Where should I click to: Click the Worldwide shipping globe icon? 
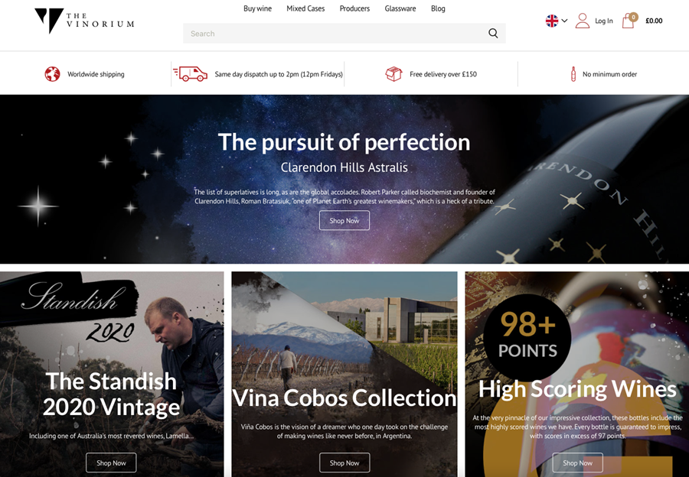click(x=52, y=74)
